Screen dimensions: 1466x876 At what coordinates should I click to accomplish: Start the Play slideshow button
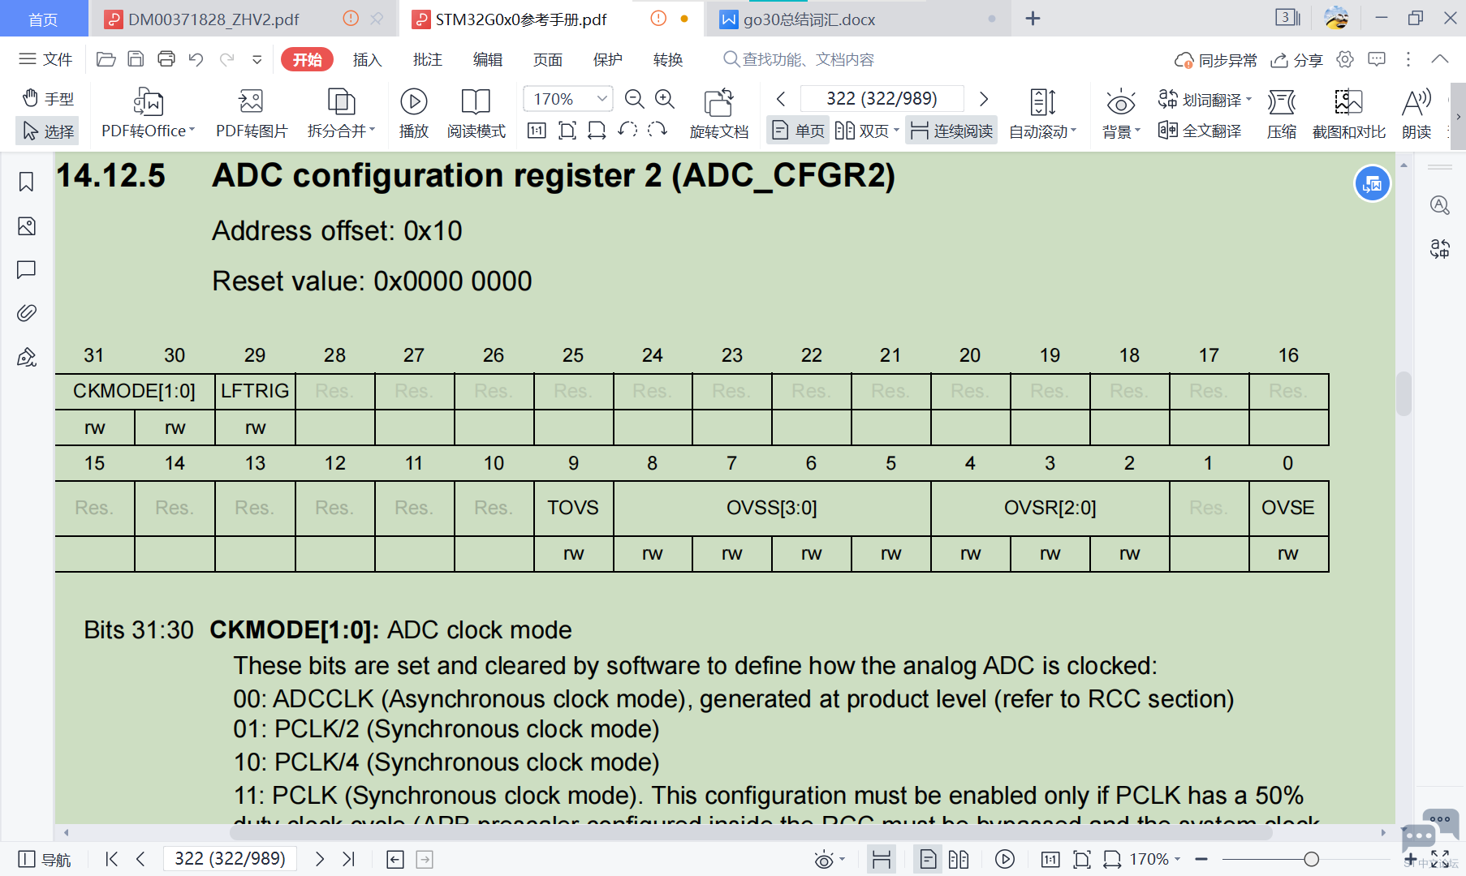pyautogui.click(x=413, y=113)
